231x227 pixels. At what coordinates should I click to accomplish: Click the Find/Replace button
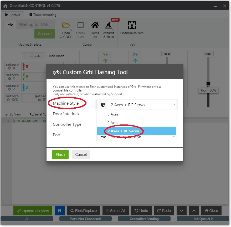click(84, 211)
